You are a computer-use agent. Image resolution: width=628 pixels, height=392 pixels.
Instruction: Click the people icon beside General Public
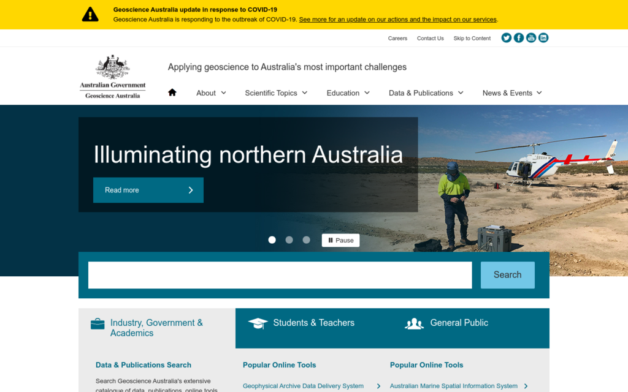click(x=415, y=323)
